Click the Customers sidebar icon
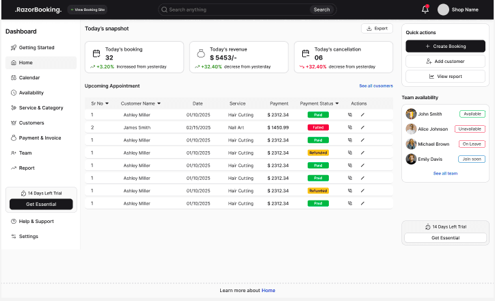This screenshot has width=495, height=301. point(14,123)
